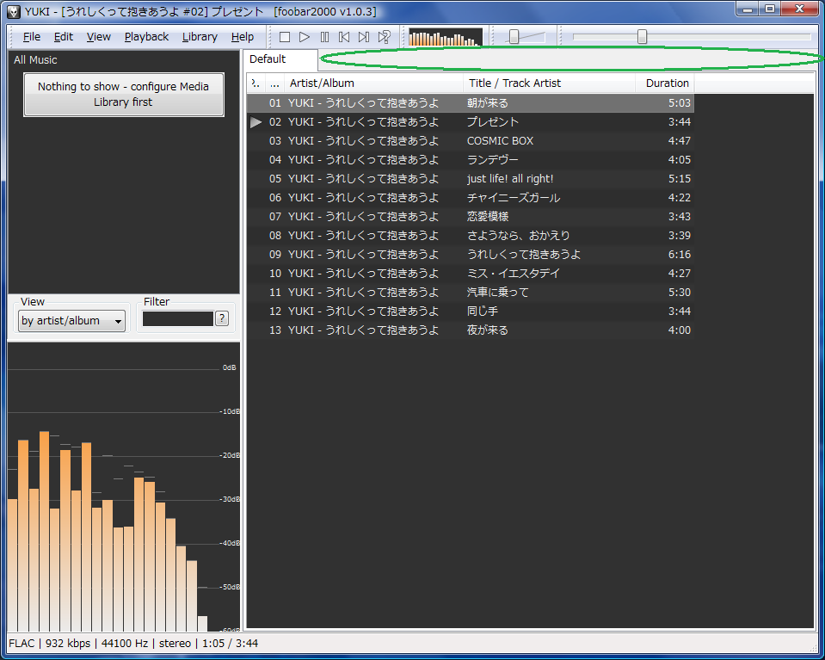This screenshot has height=660, width=825.
Task: Click the truncated '...' track number column header
Action: click(274, 83)
